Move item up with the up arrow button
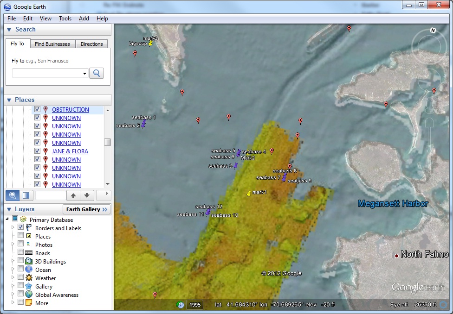Screen dimensions: 453x314 click(73, 195)
